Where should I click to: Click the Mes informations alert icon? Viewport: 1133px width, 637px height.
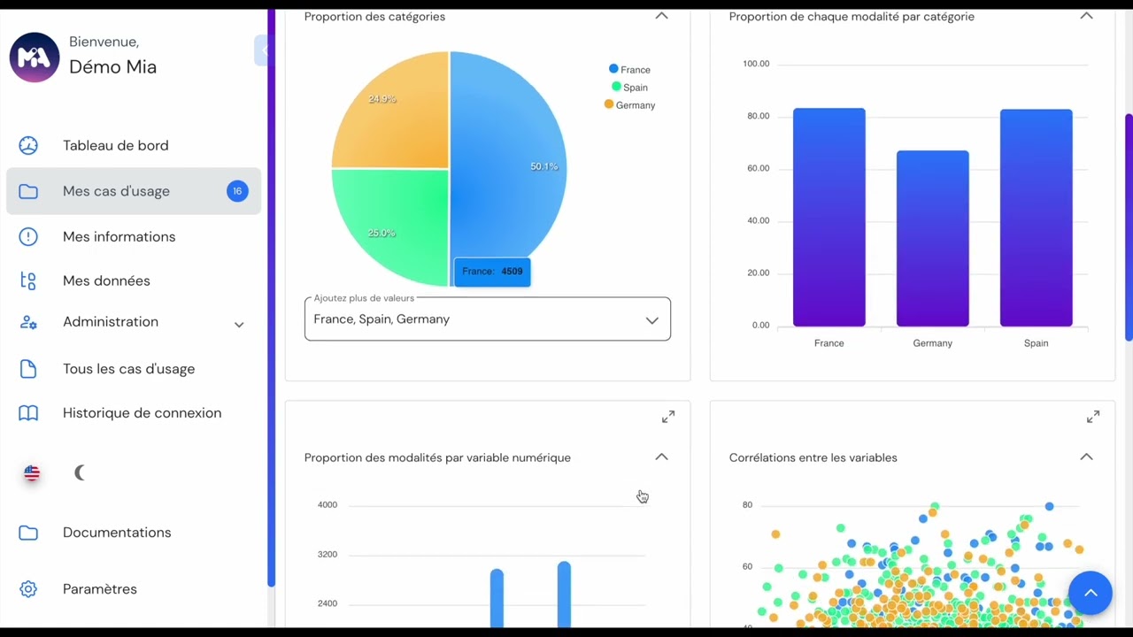[28, 236]
